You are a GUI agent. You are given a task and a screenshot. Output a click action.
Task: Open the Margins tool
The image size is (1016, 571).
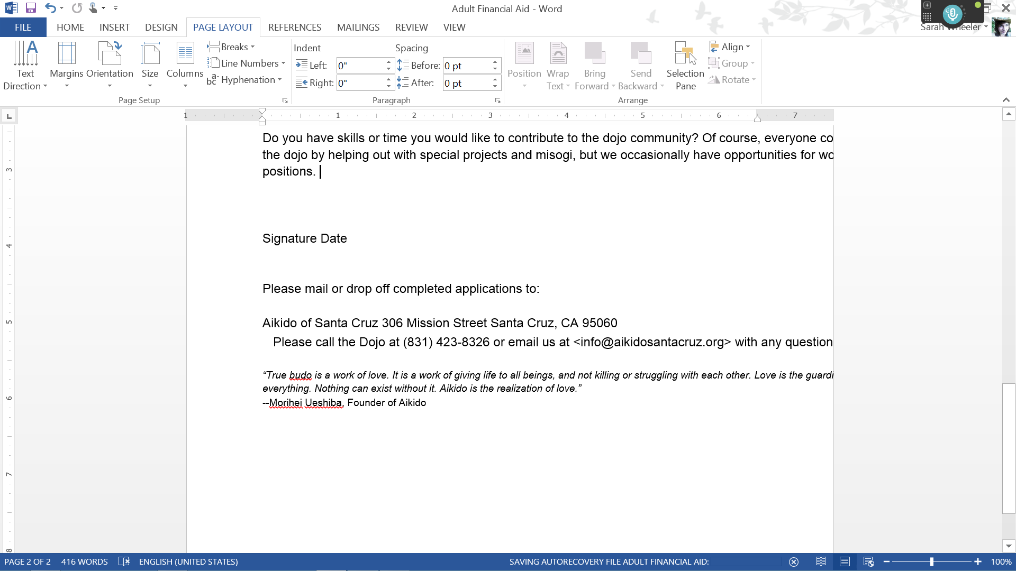click(67, 65)
